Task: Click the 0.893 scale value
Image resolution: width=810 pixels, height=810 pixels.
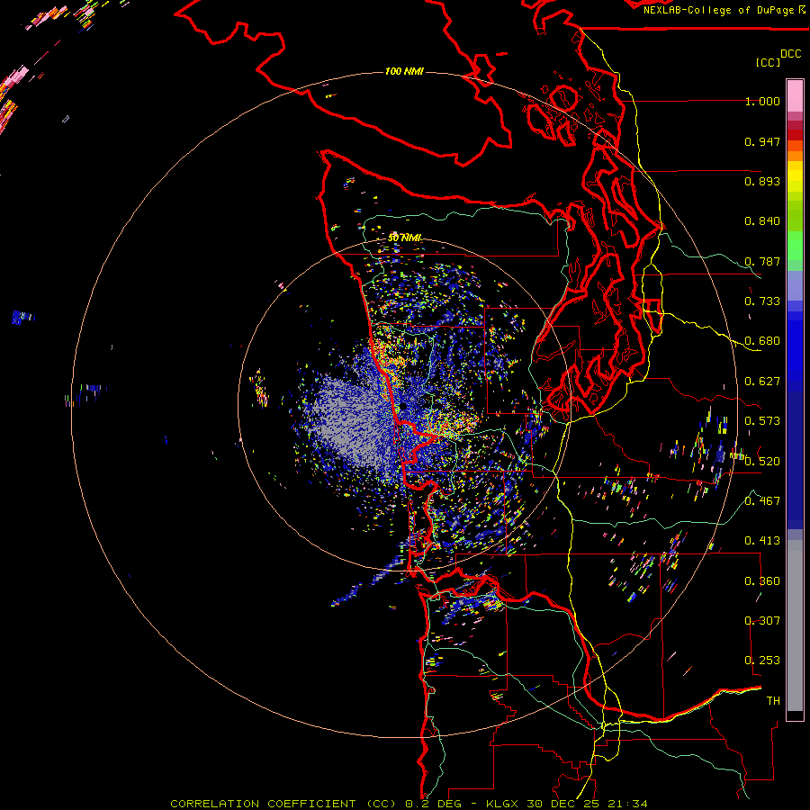Action: coord(762,181)
